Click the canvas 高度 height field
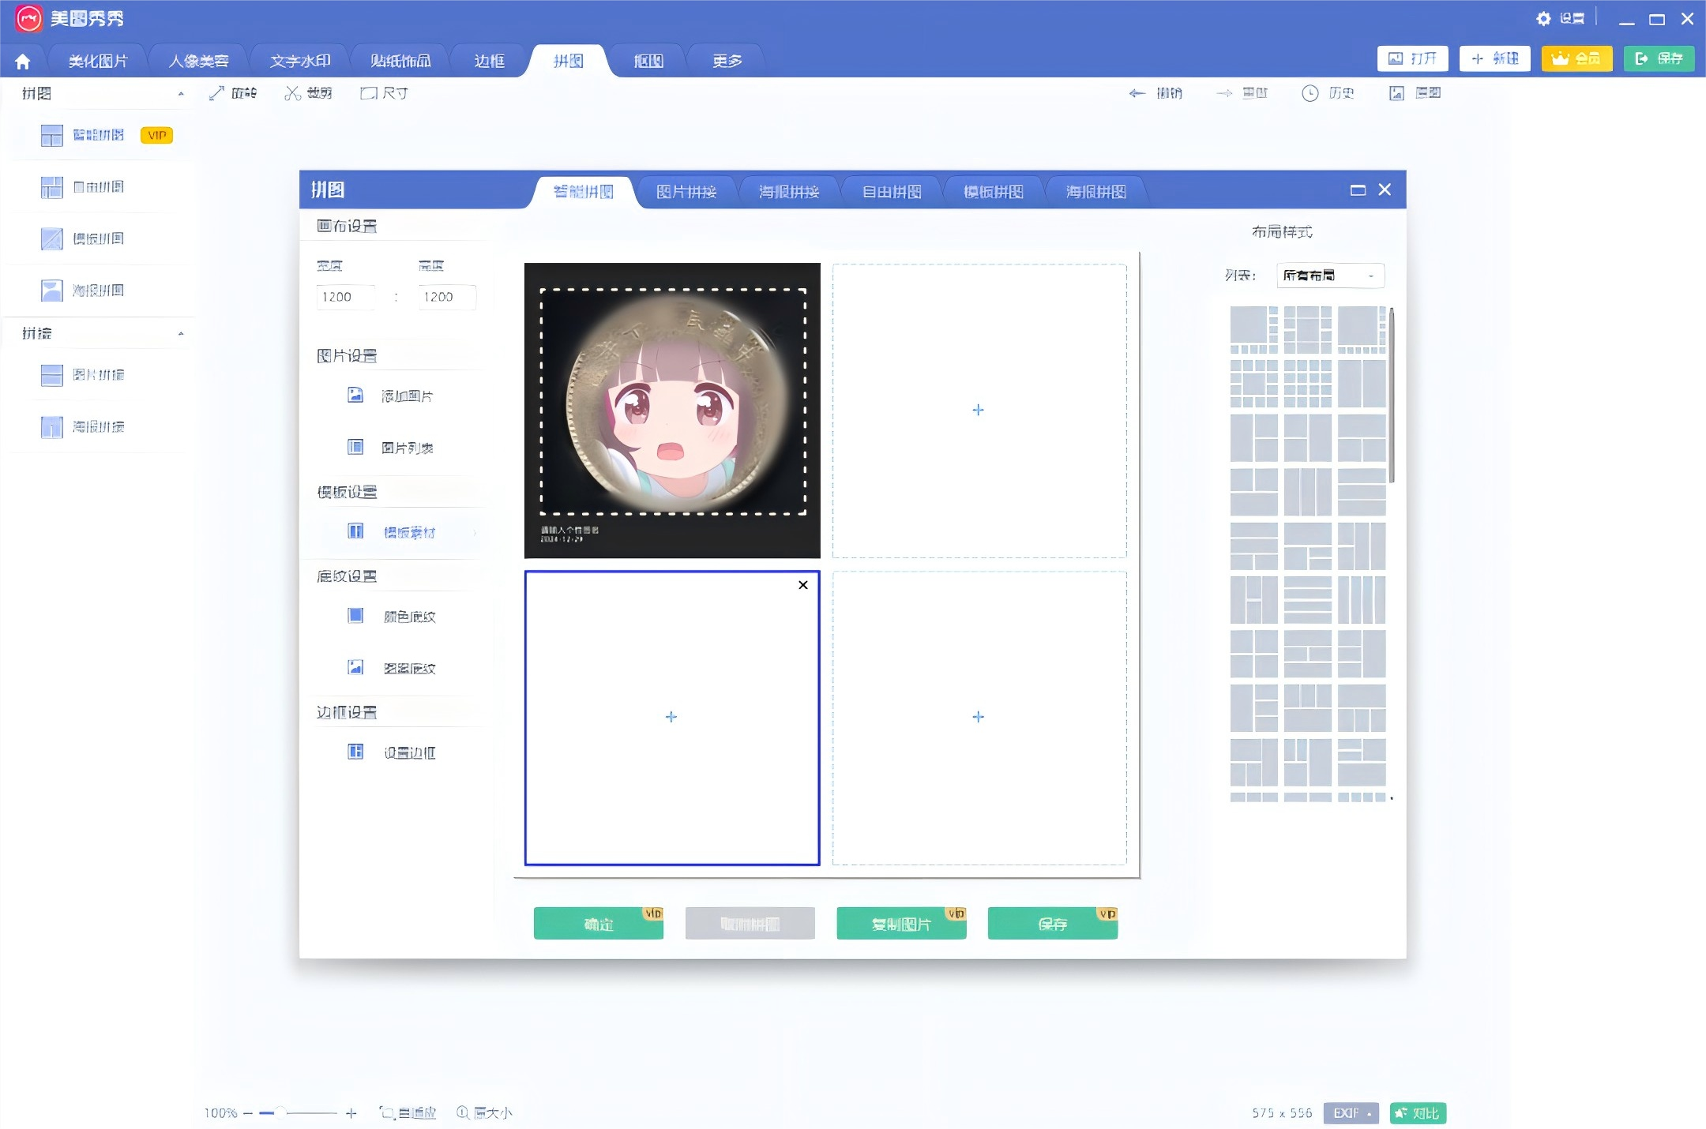This screenshot has height=1129, width=1706. [x=447, y=297]
